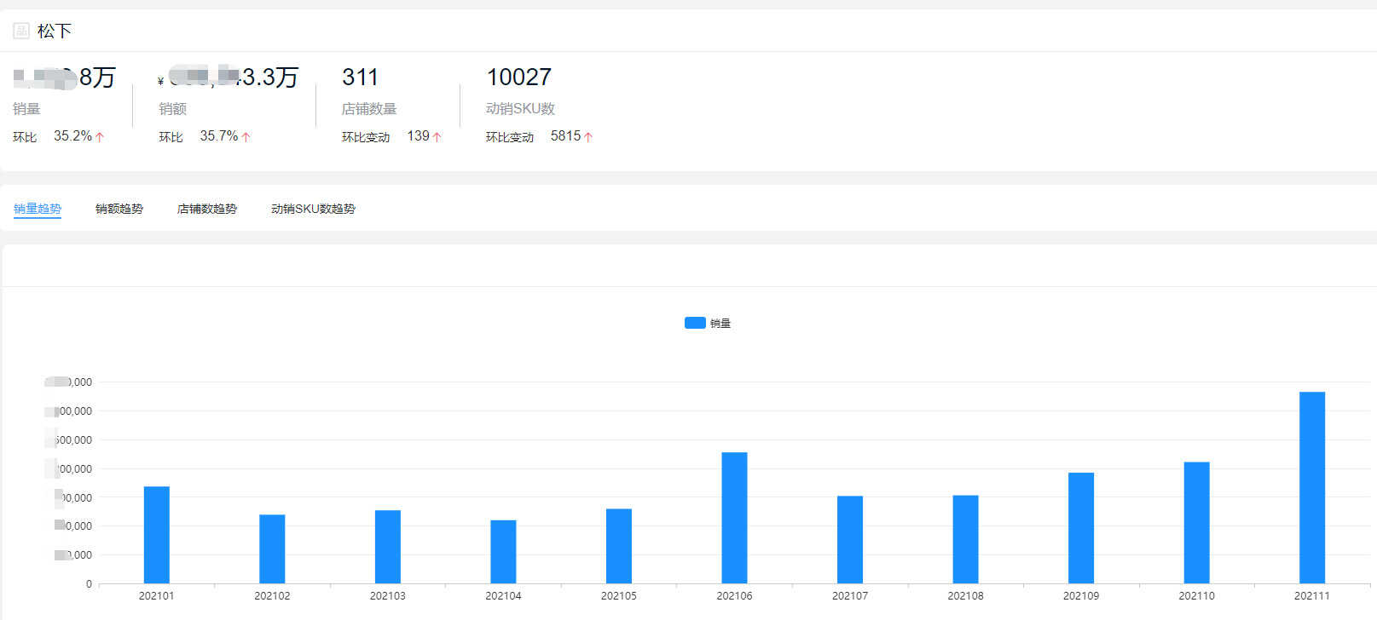
Task: Click the red up arrow beside 35.7%
Action: (246, 137)
